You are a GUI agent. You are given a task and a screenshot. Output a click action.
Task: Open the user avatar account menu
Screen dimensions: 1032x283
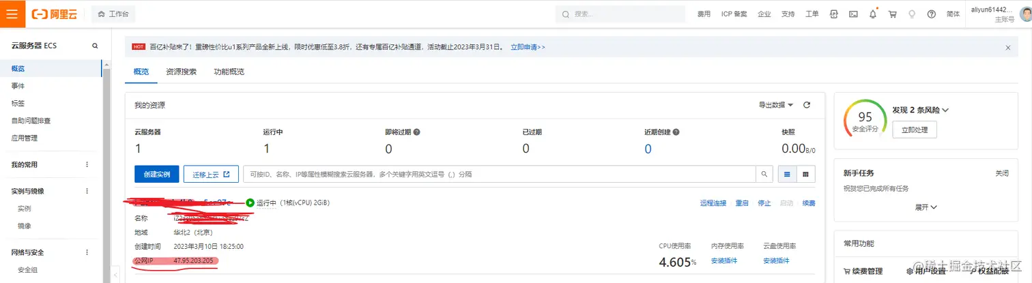coord(1026,14)
